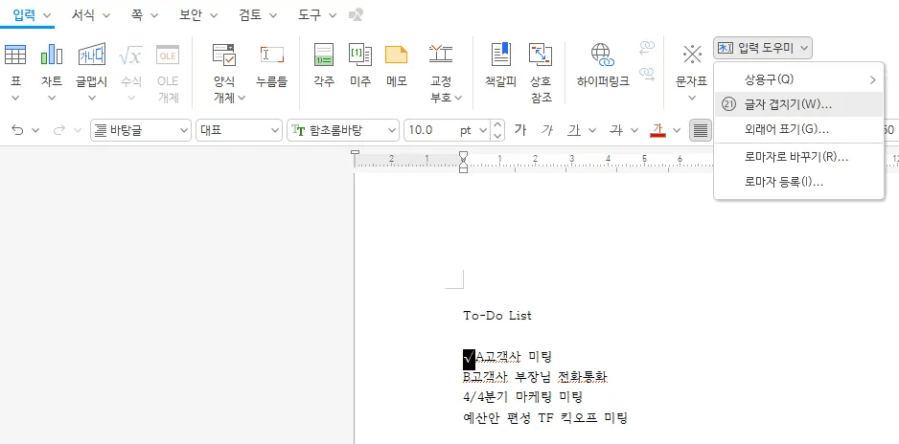899x444 pixels.
Task: Choose 외래어 표기(G)... menu item
Action: [x=798, y=129]
